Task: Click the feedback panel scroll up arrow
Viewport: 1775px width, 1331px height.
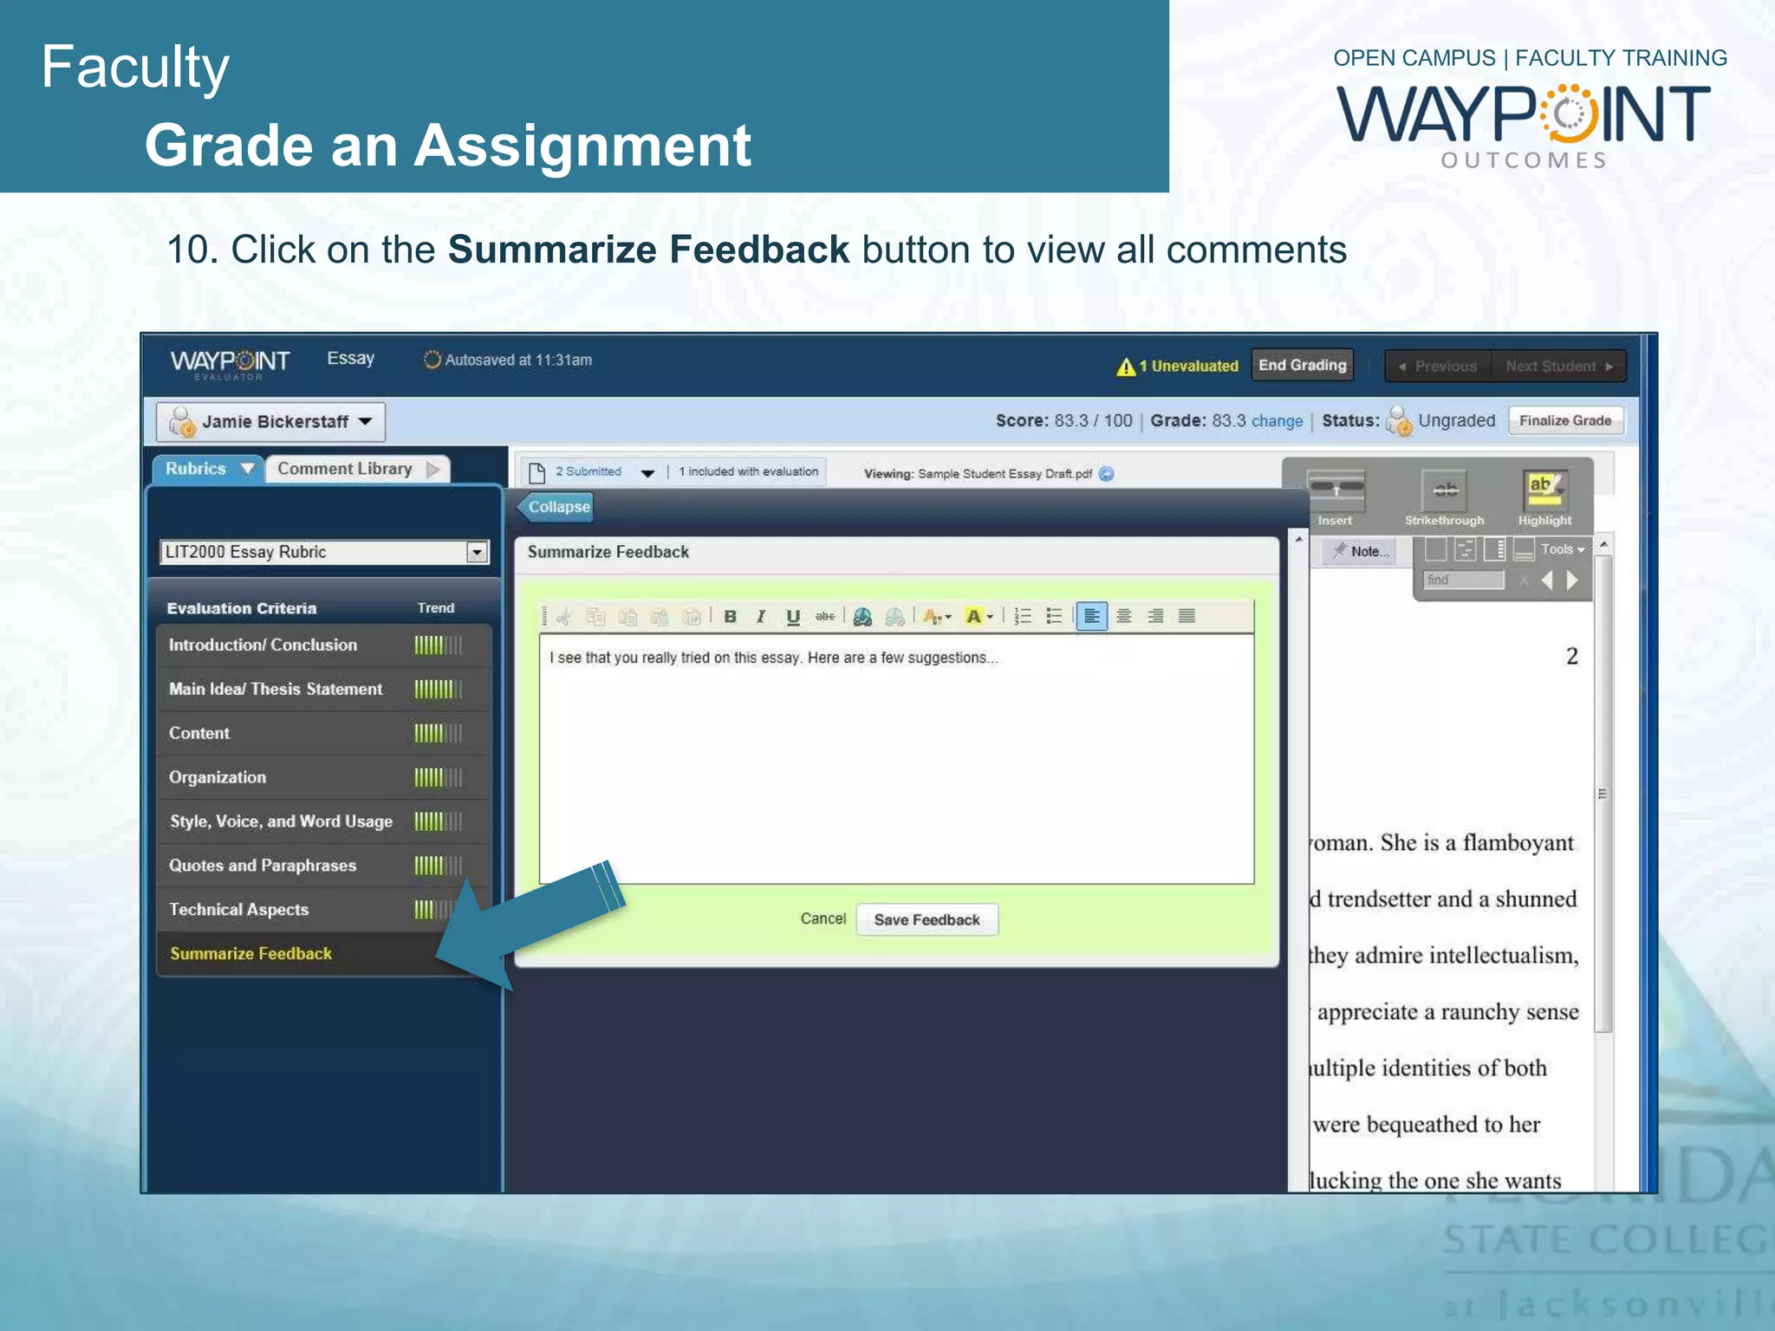Action: [x=1298, y=541]
